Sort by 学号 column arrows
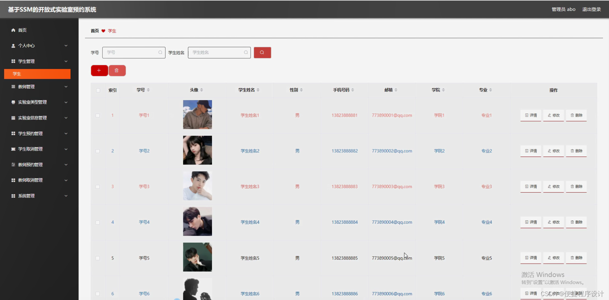Viewport: 609px width, 300px height. tap(148, 90)
